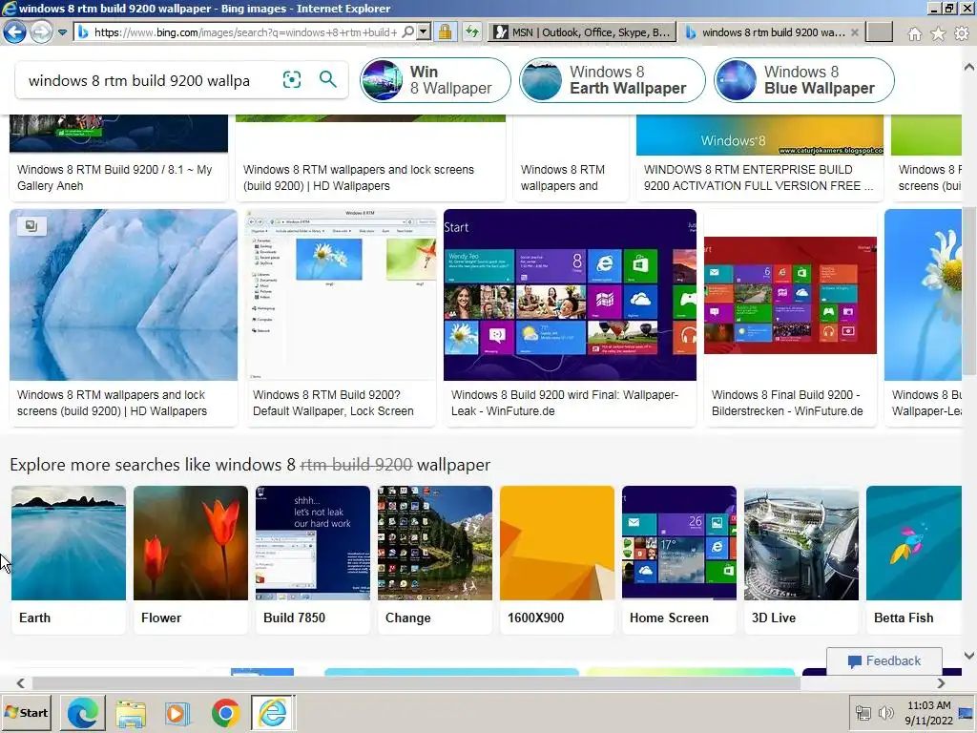Open the Windows Start menu
This screenshot has height=733, width=977.
[26, 712]
